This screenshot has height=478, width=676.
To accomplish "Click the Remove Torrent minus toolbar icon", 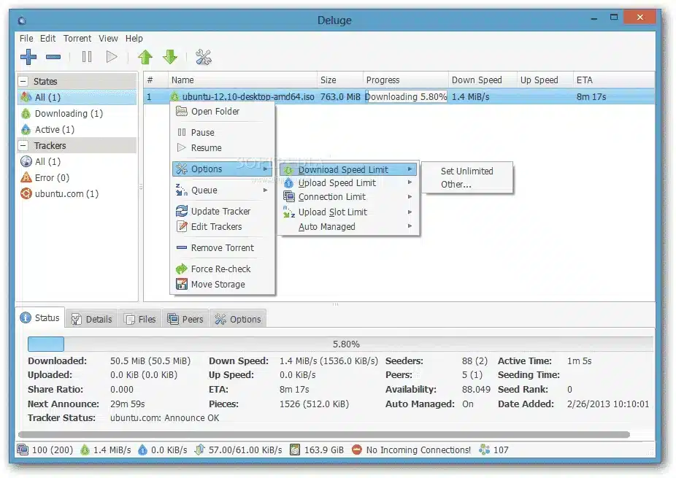I will point(53,57).
